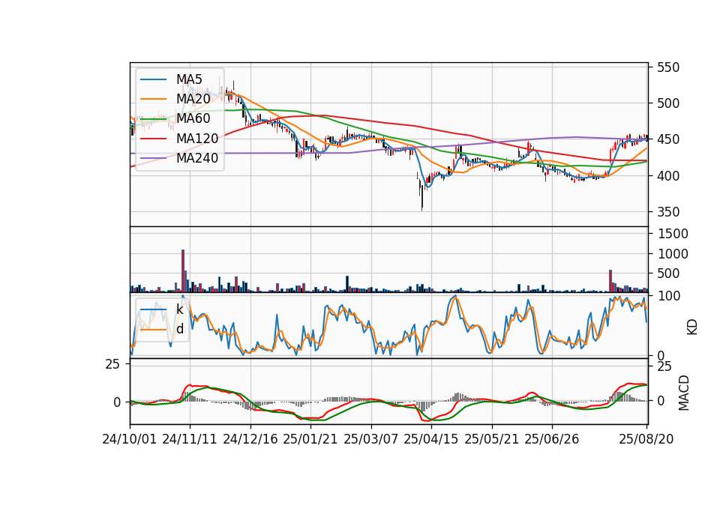
Task: Click the 25/04/15 date tick label
Action: [x=431, y=439]
